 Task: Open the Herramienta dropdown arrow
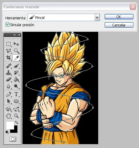(97, 18)
